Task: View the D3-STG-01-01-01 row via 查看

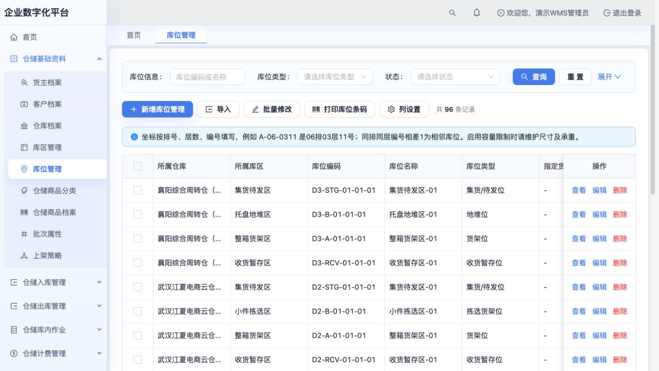Action: click(x=579, y=190)
